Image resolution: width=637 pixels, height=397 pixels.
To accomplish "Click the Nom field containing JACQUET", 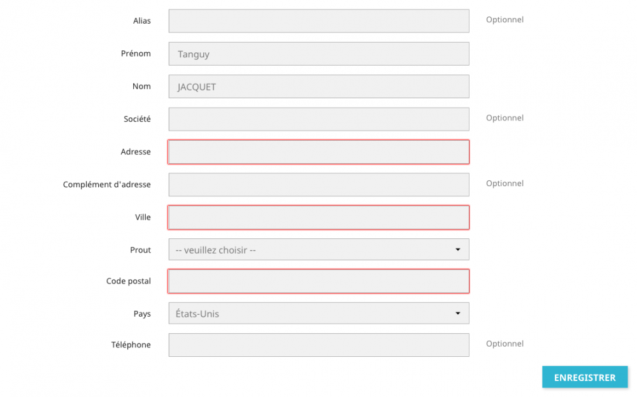I will click(318, 87).
